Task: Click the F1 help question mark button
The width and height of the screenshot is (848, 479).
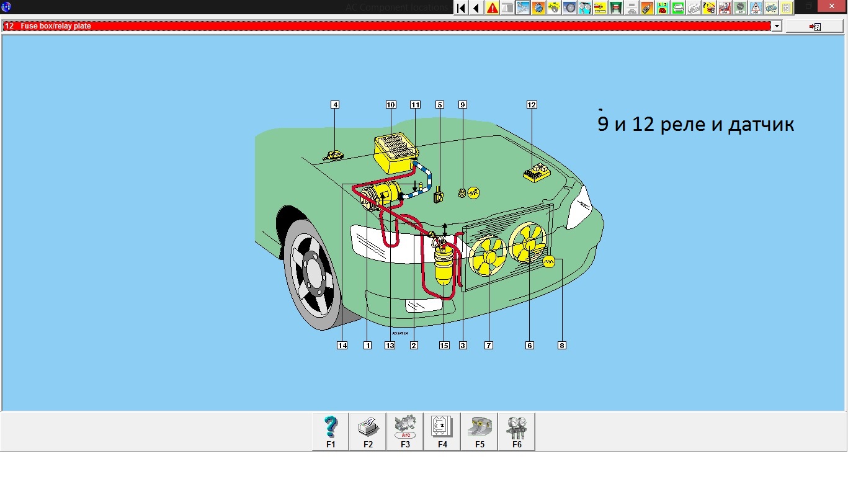Action: [x=331, y=431]
